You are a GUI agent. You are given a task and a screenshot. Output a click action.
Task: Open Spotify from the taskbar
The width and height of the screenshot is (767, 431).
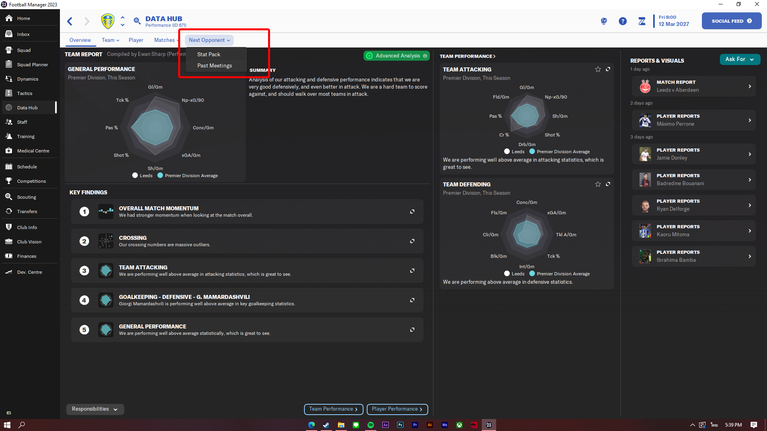(371, 425)
